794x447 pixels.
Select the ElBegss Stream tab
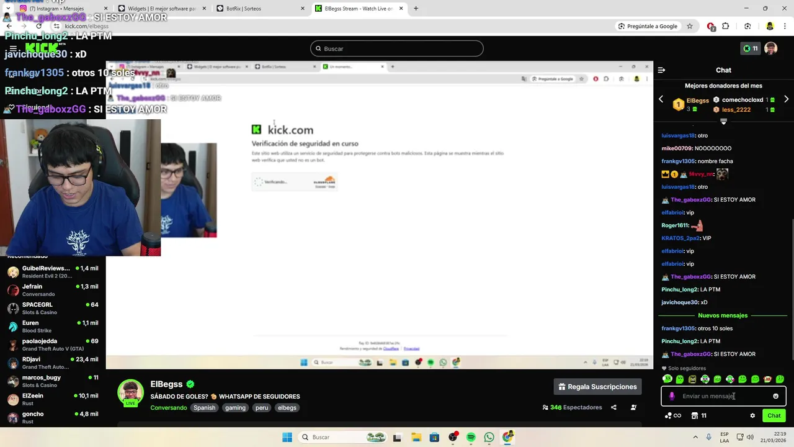[359, 9]
